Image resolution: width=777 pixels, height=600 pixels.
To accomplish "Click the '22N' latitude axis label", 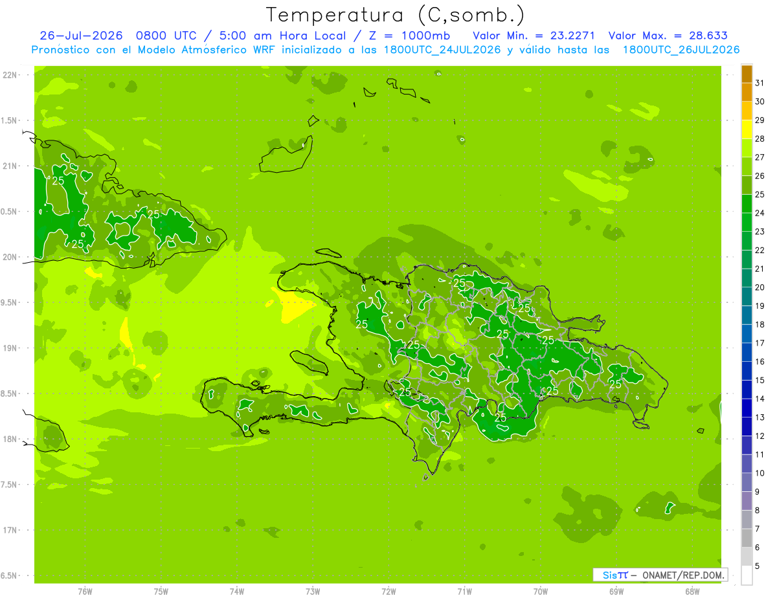I will (11, 75).
